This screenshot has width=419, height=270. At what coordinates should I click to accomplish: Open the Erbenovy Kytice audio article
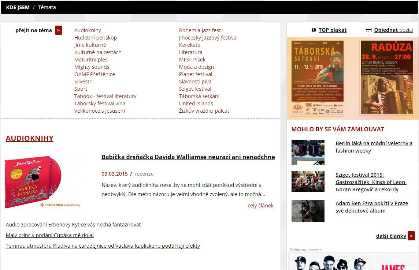click(x=73, y=225)
